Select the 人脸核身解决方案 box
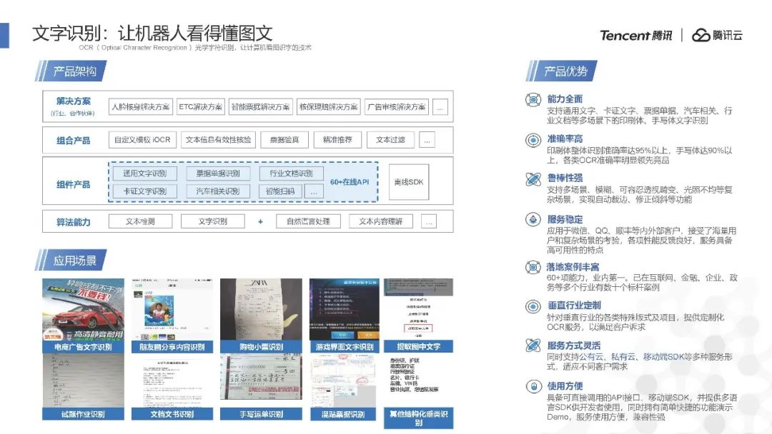Viewport: 772px width, 434px height. [x=140, y=106]
